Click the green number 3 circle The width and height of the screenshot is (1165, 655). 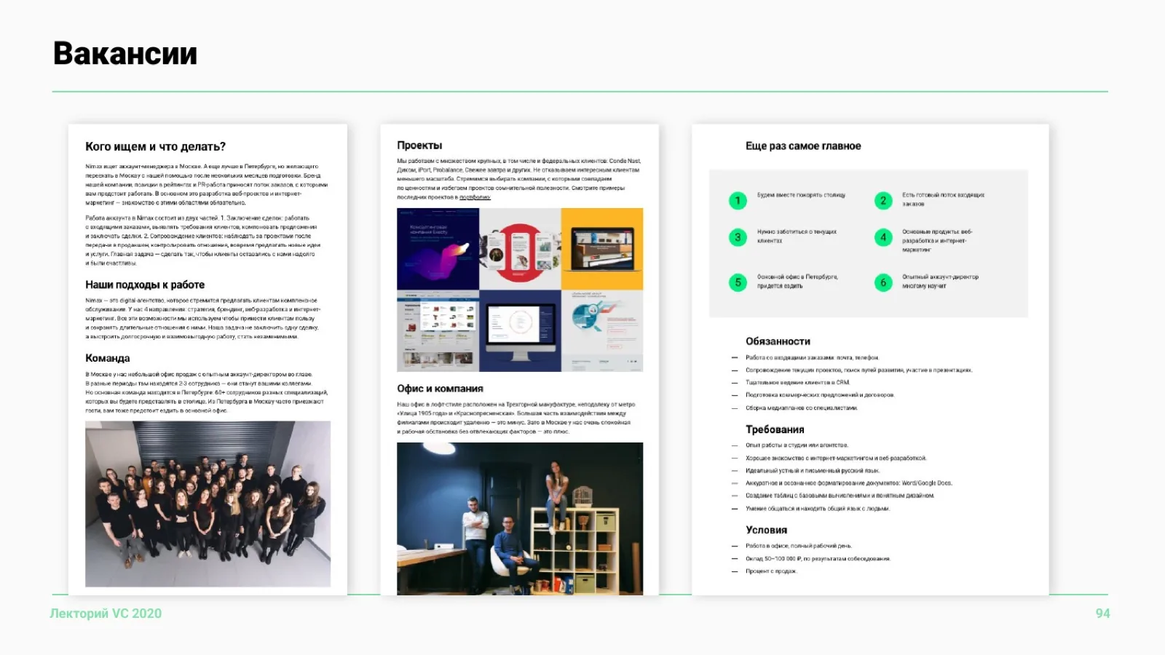[x=738, y=237]
